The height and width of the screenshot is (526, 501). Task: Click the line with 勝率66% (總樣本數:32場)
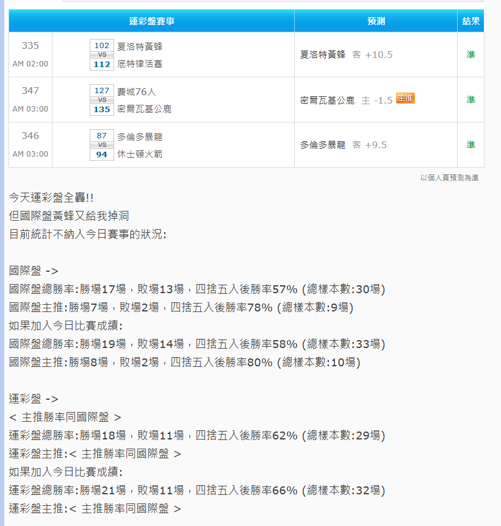[197, 491]
